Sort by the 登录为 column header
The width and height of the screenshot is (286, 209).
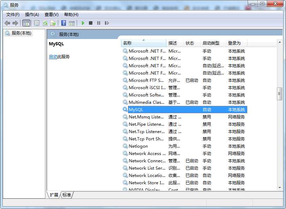[236, 43]
